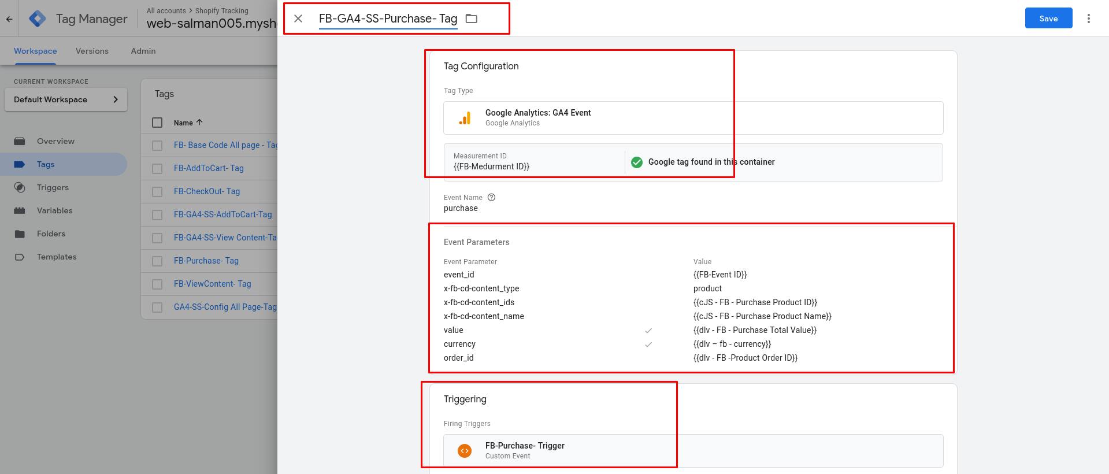Click the back arrow in header
The image size is (1109, 474).
9,18
